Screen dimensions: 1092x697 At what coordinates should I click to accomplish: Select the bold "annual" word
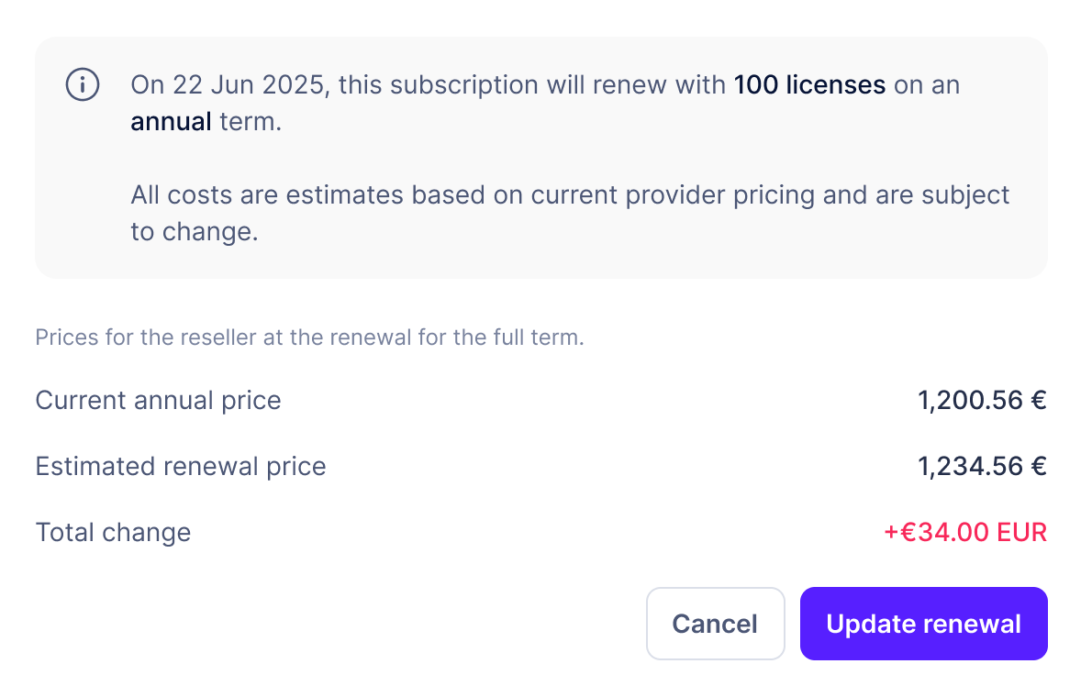[171, 122]
